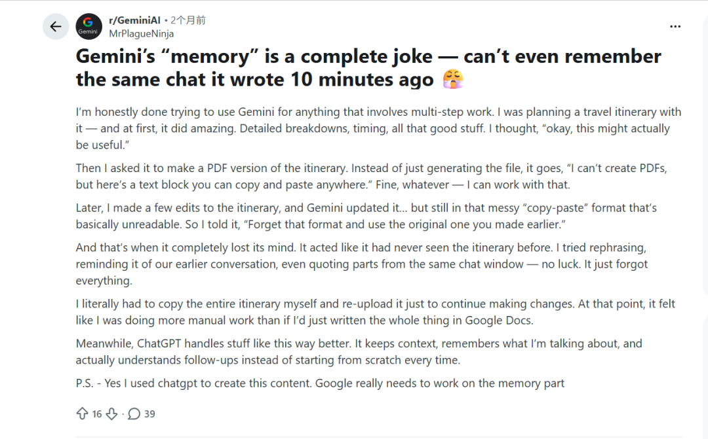Click the back arrow button
This screenshot has width=708, height=439.
click(x=56, y=27)
